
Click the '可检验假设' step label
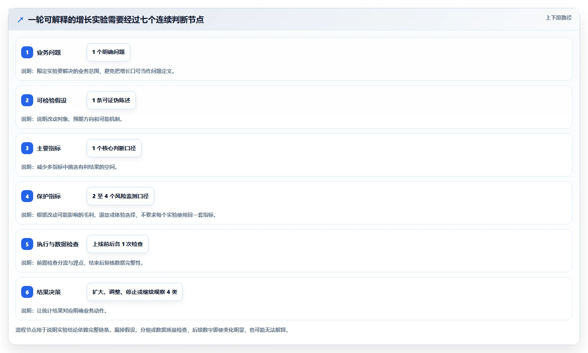(x=52, y=100)
